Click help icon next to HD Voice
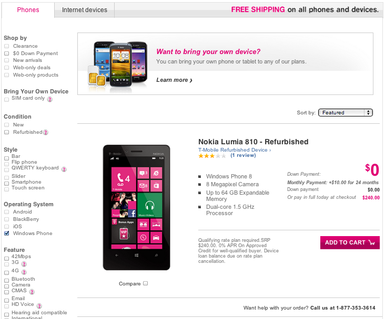This screenshot has width=385, height=319. (39, 305)
